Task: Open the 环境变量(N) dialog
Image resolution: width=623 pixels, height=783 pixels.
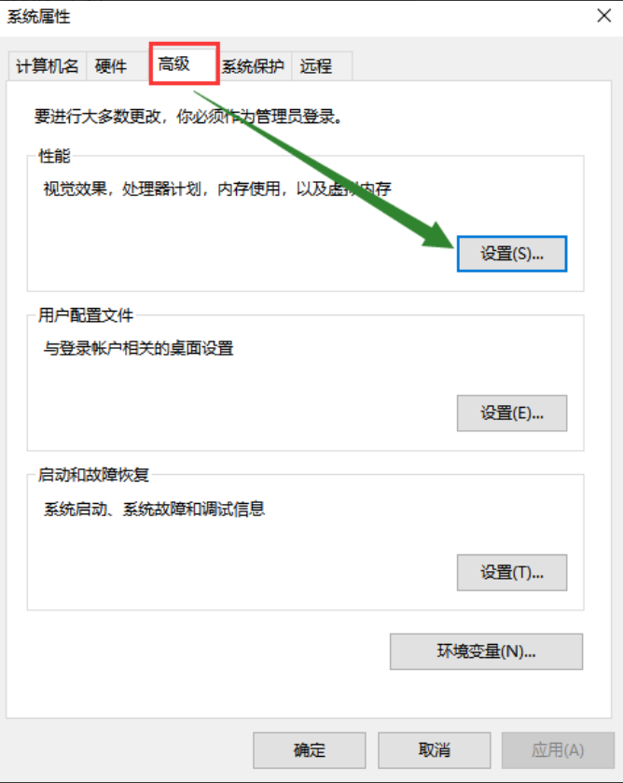Action: tap(486, 651)
